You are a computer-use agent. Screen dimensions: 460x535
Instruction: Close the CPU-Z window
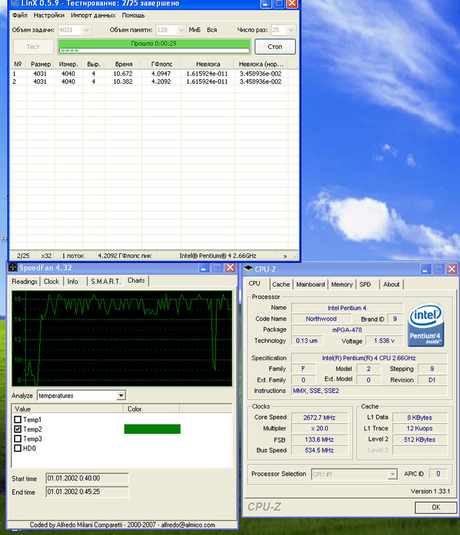[452, 269]
